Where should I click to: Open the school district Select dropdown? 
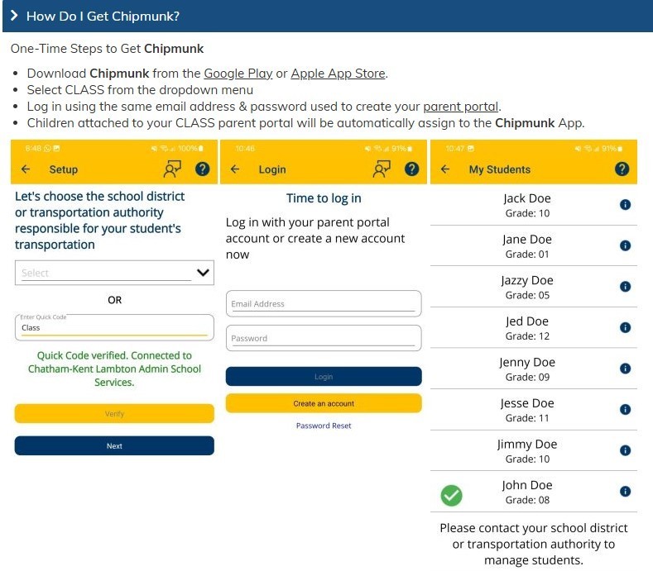(x=114, y=273)
